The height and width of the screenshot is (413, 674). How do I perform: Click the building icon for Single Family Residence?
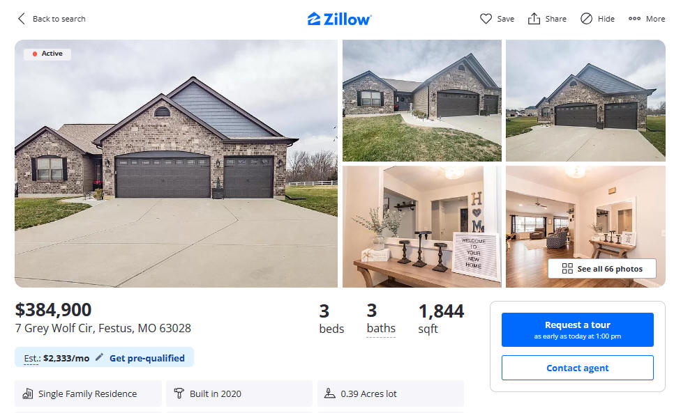click(x=28, y=393)
